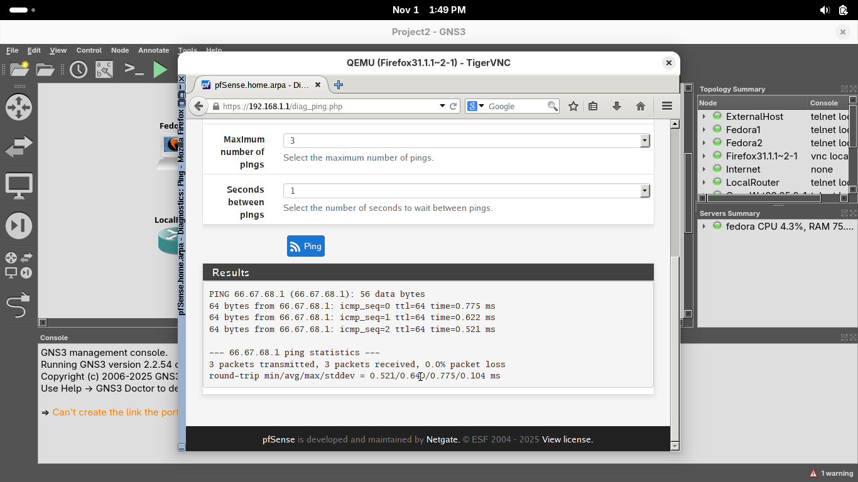Image resolution: width=858 pixels, height=482 pixels.
Task: Browse security devices in the GNS3 sidebar
Action: point(18,226)
